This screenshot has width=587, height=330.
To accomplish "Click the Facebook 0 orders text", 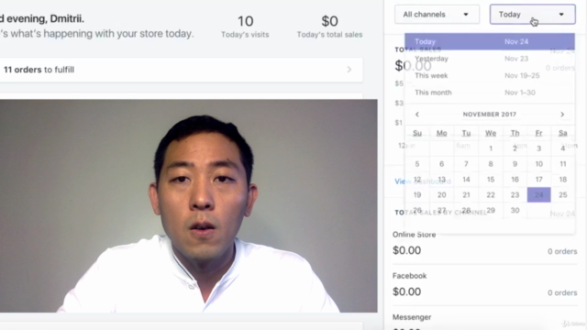I will (x=562, y=292).
